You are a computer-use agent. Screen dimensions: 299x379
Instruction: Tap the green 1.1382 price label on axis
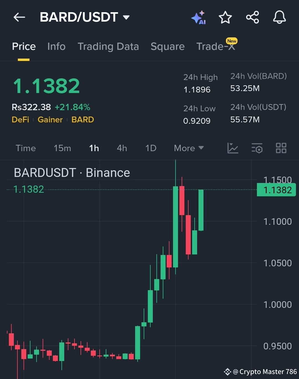tap(276, 190)
